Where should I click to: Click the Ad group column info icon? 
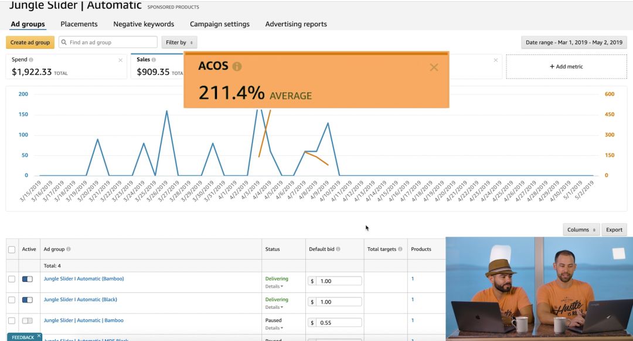tap(69, 249)
